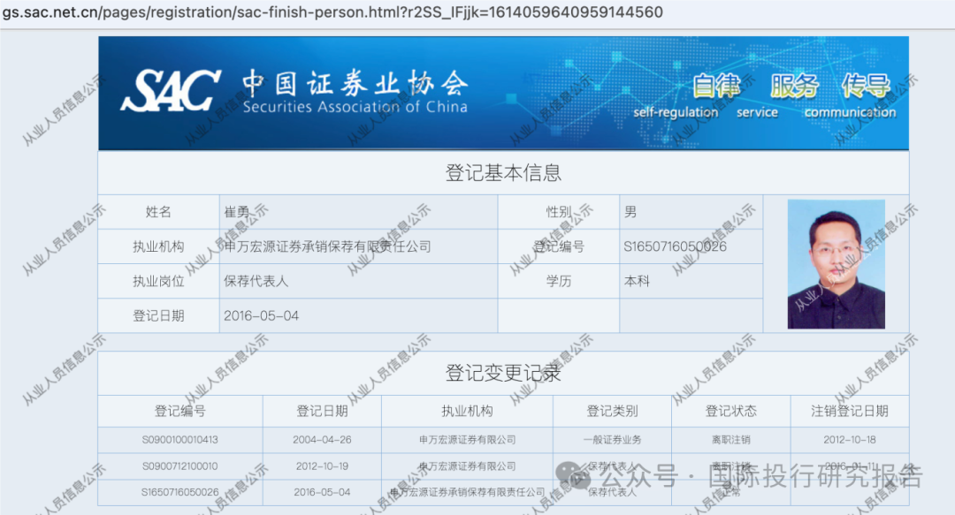The height and width of the screenshot is (515, 955).
Task: Open the 登记类别 column header
Action: (x=611, y=410)
